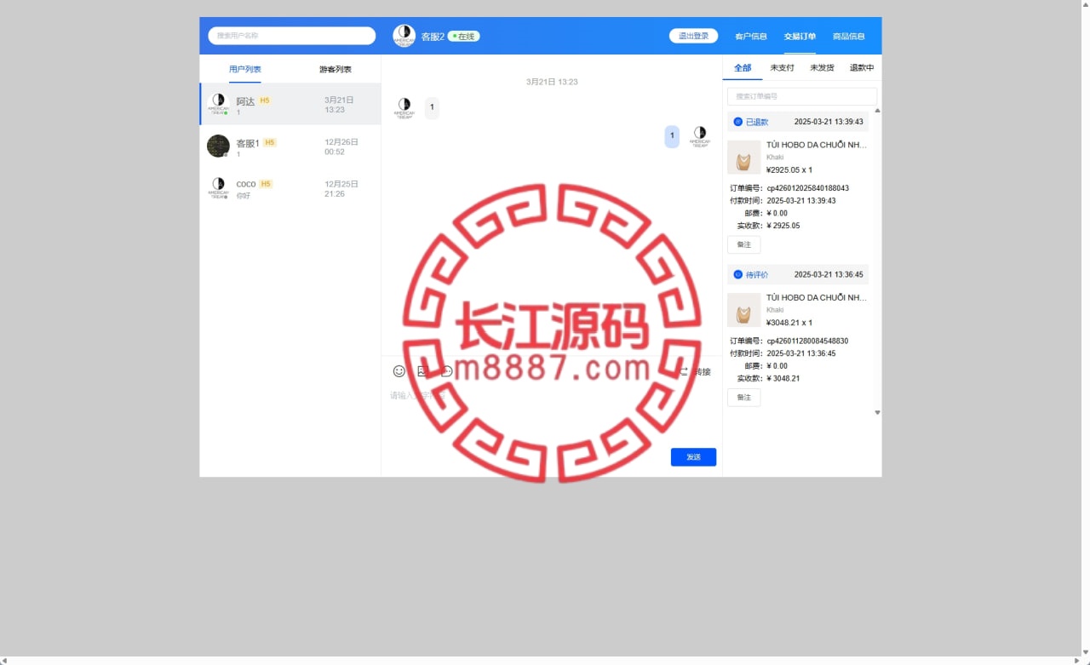Click 阿达 user avatar in list
Viewport: 1090px width, 665px height.
[x=219, y=104]
